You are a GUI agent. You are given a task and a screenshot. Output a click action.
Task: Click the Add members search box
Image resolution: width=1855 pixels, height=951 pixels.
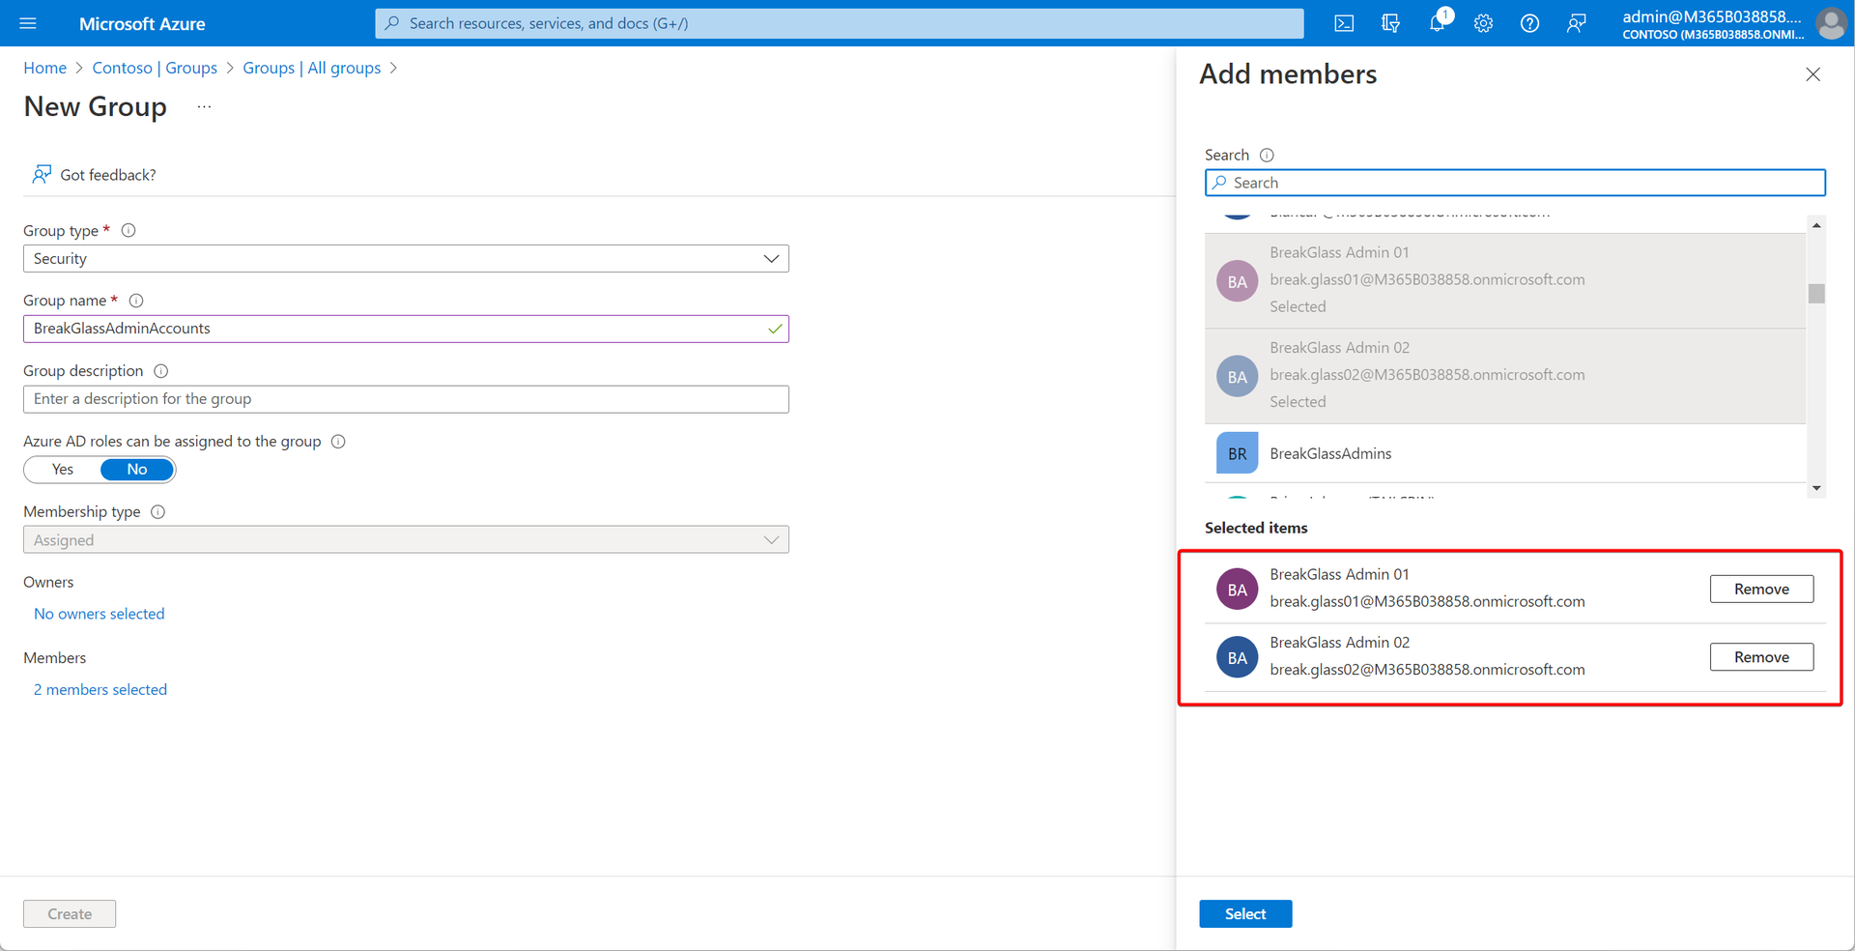1514,183
